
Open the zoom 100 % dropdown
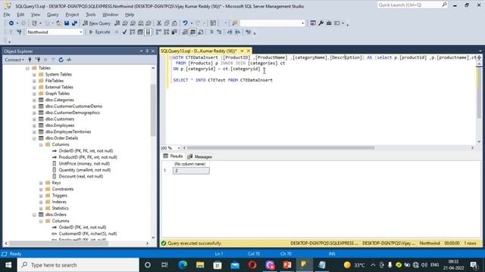click(179, 148)
